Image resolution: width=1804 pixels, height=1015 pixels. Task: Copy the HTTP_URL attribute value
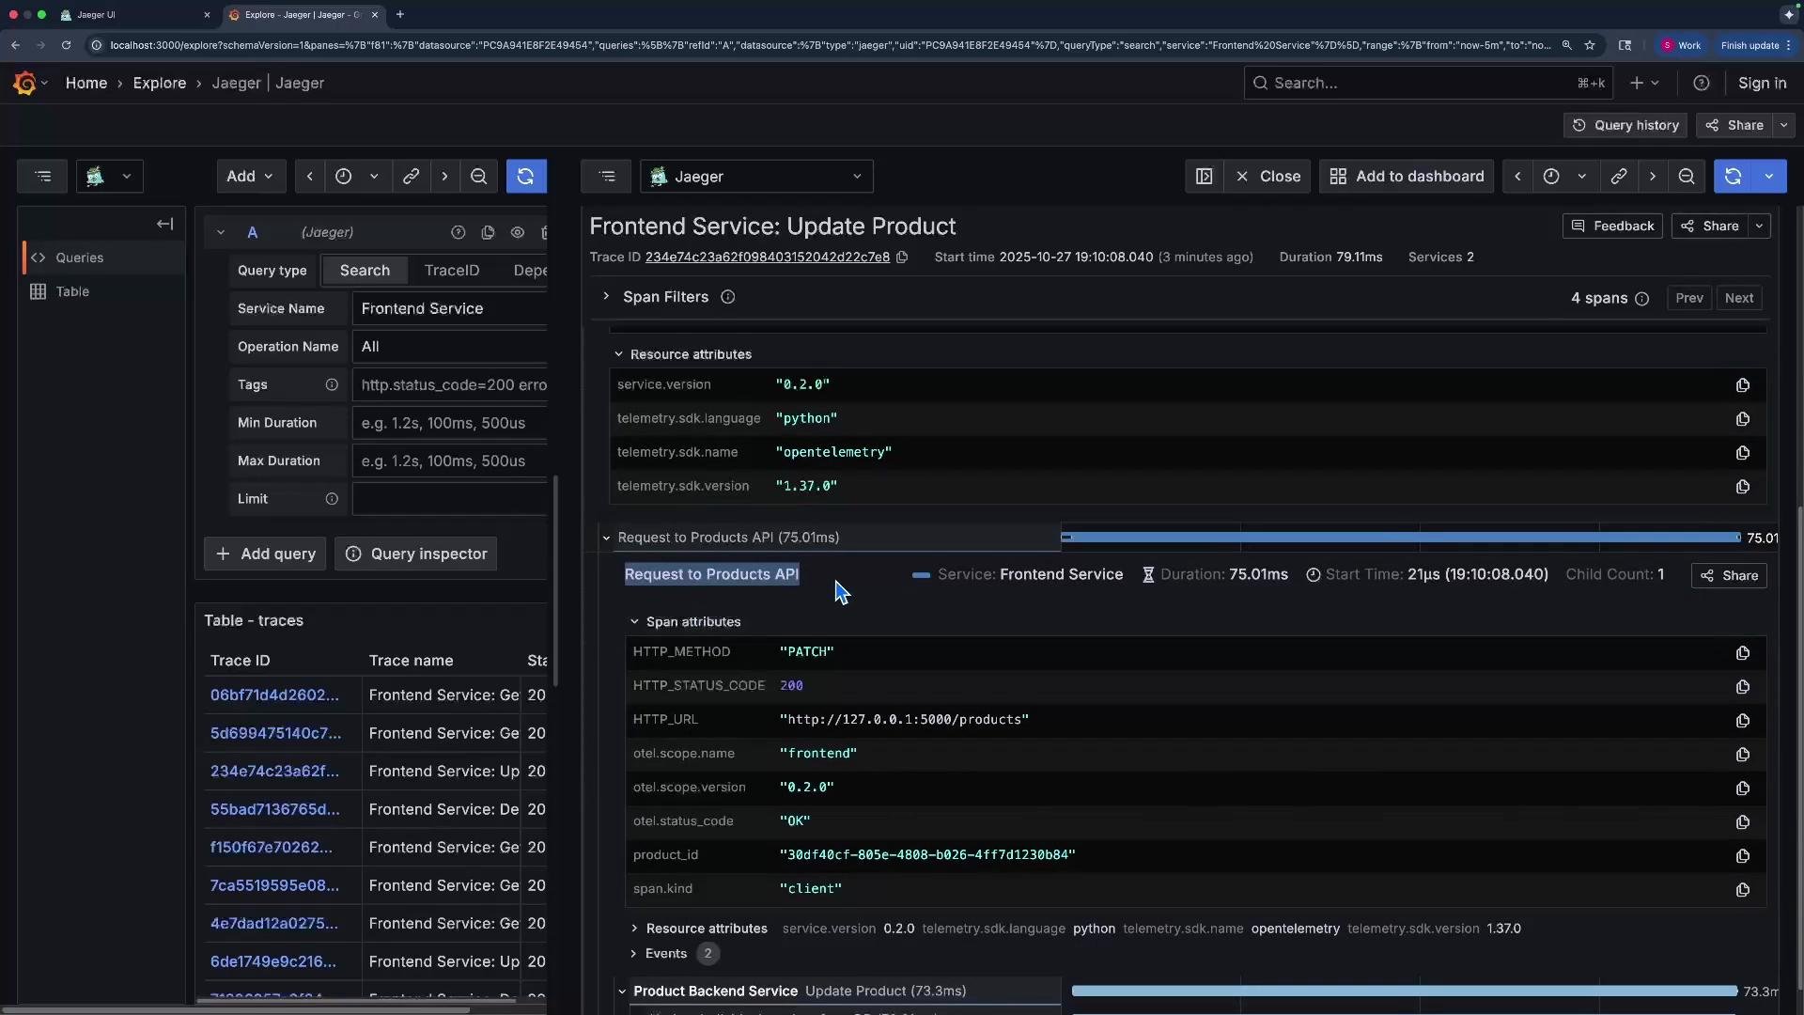[x=1742, y=721]
